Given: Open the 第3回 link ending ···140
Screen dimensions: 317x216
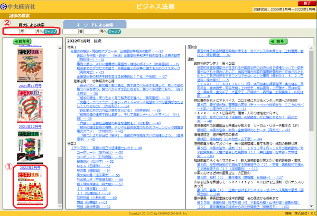Looking at the screenshot, I should pos(250,192).
